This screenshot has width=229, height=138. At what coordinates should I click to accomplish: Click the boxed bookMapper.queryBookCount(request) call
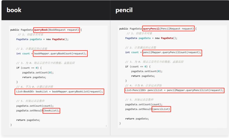(60, 54)
